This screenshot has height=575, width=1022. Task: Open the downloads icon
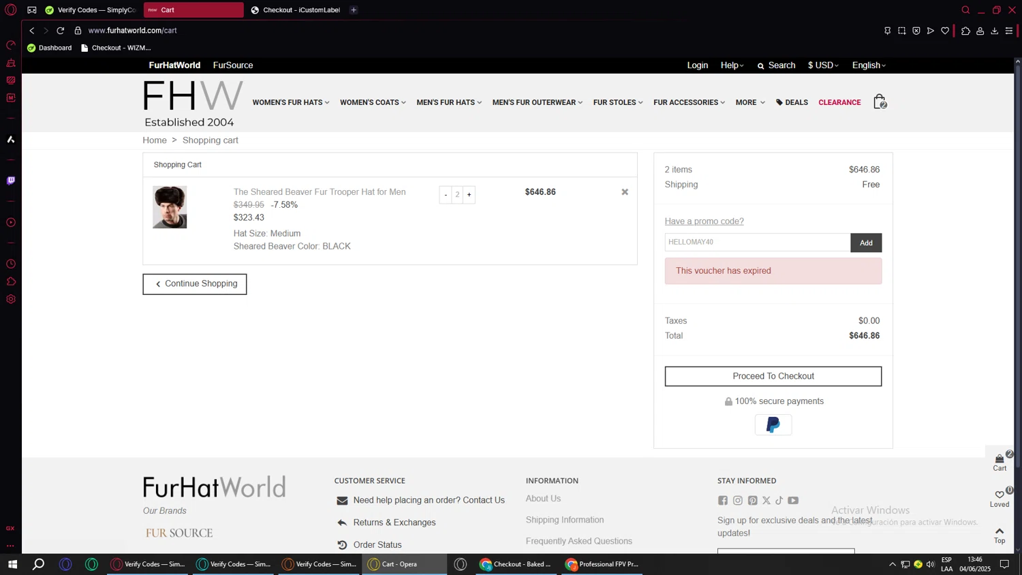tap(995, 31)
